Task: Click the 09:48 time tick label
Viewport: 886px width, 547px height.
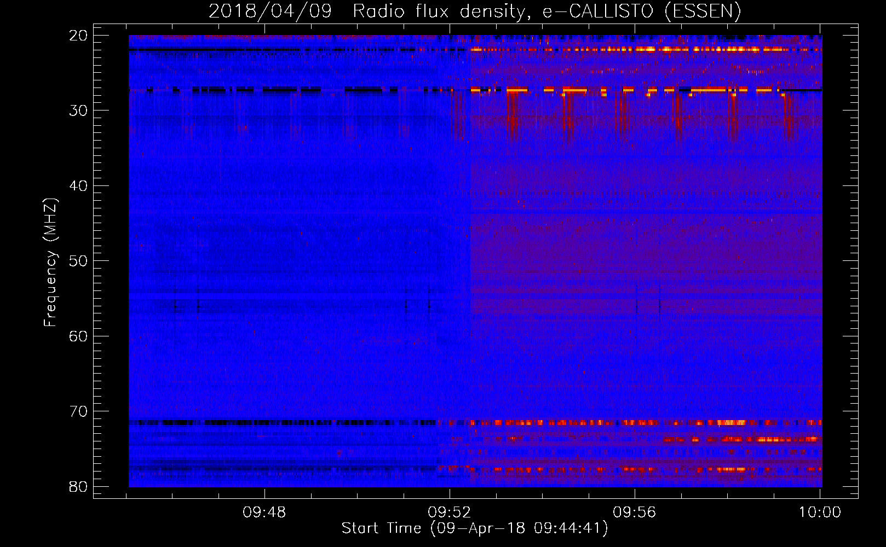Action: point(264,513)
